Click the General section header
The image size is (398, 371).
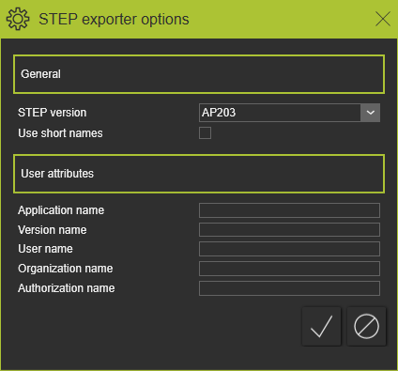tap(199, 74)
